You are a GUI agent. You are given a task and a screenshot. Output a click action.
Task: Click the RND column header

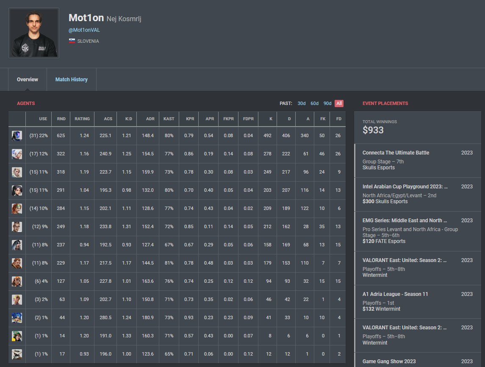(x=61, y=119)
